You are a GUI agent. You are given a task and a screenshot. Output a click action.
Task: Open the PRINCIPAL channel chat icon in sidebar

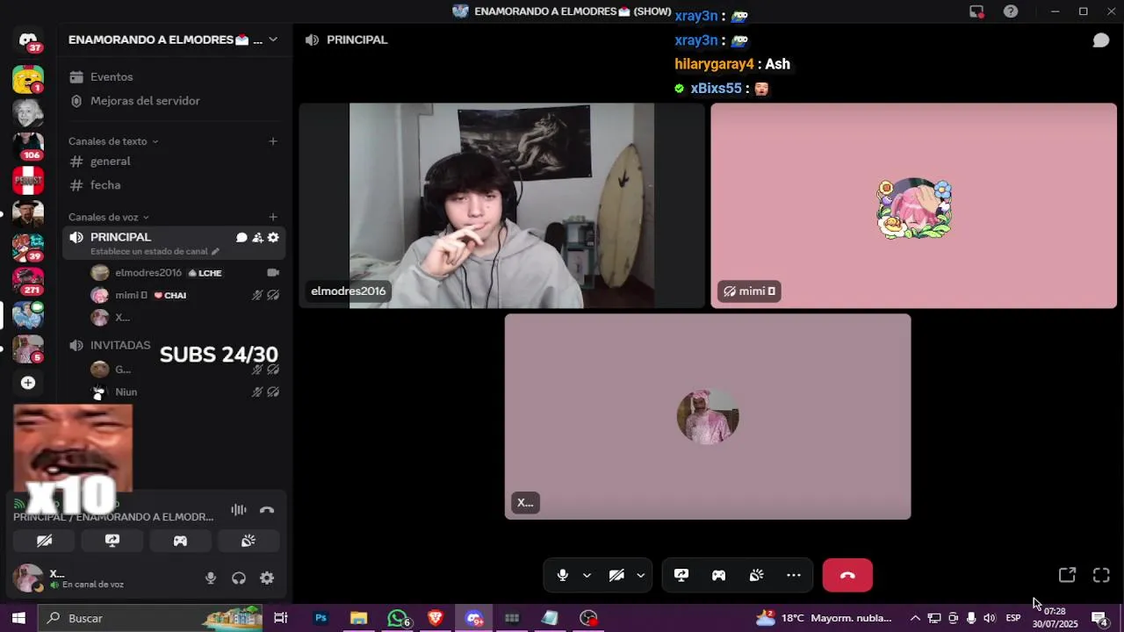click(x=241, y=237)
